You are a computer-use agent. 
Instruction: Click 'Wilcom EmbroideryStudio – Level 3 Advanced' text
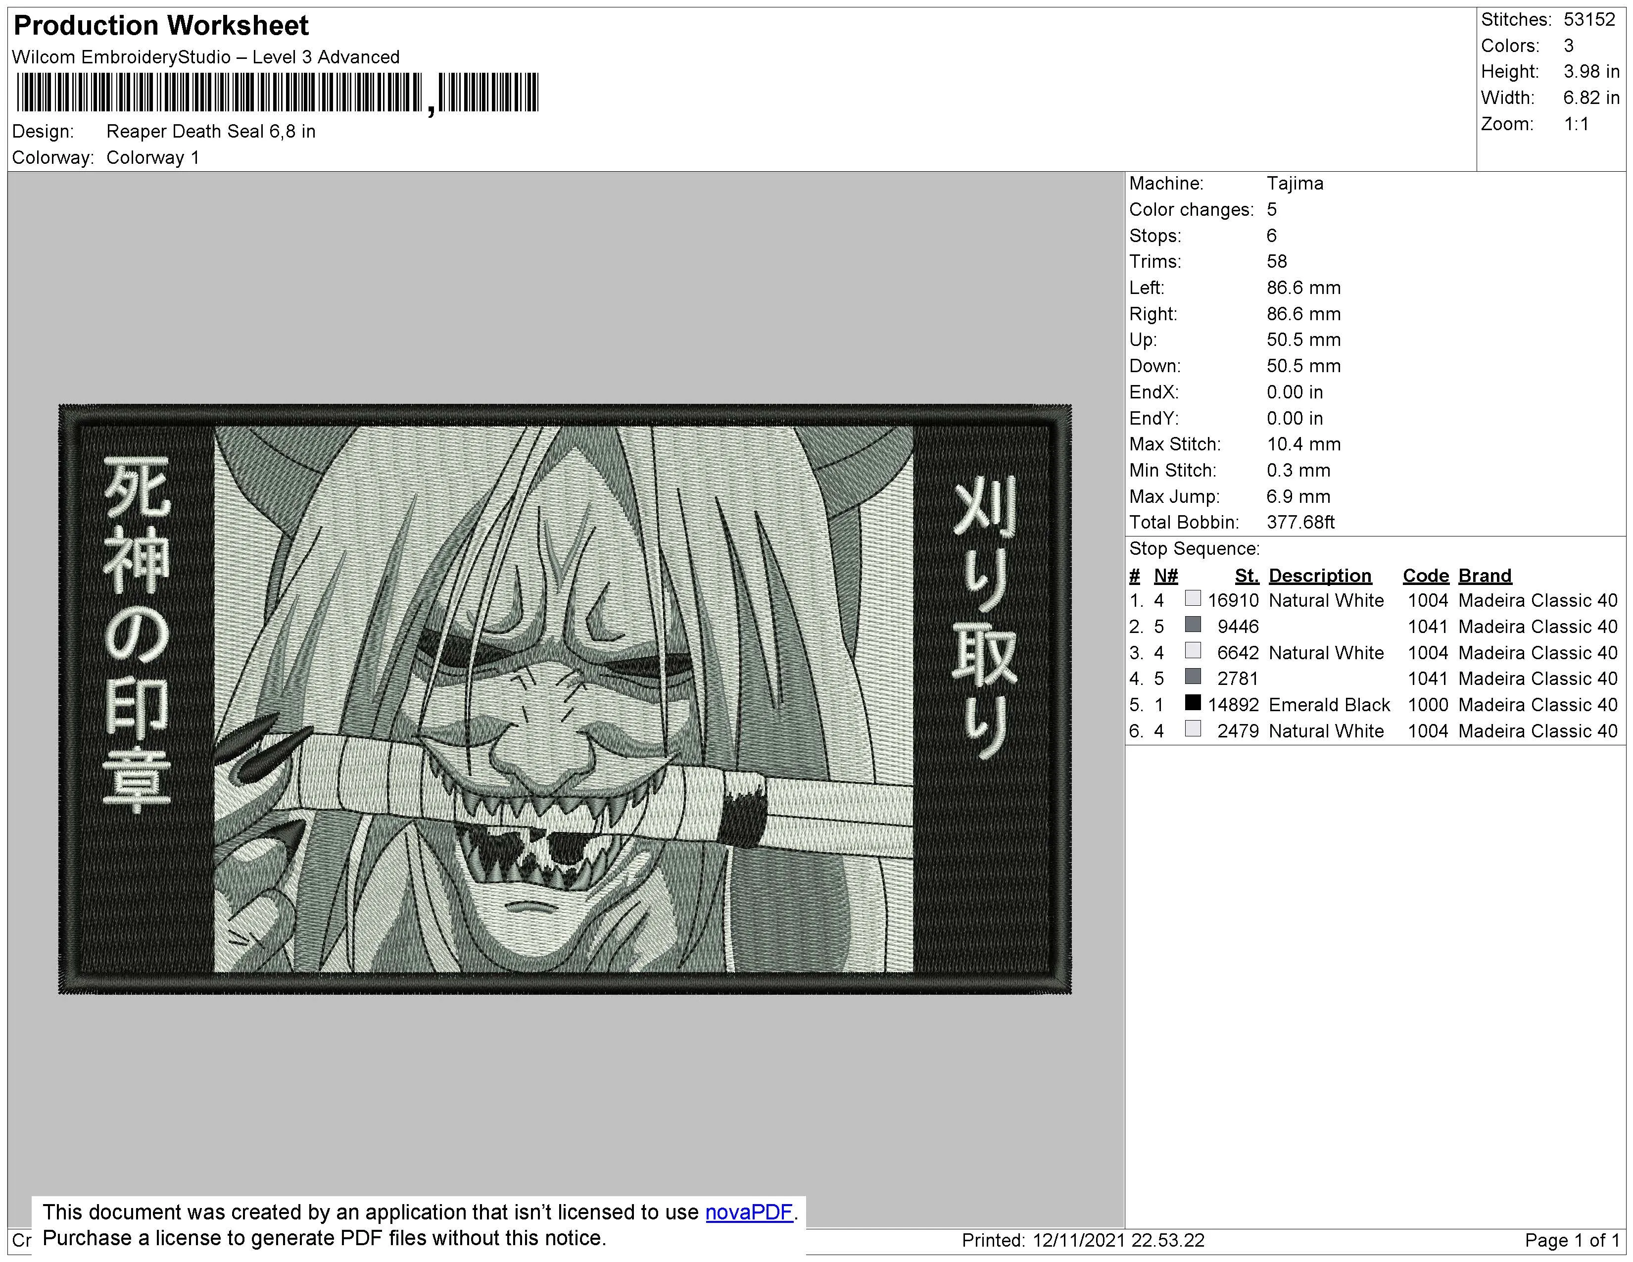click(206, 57)
